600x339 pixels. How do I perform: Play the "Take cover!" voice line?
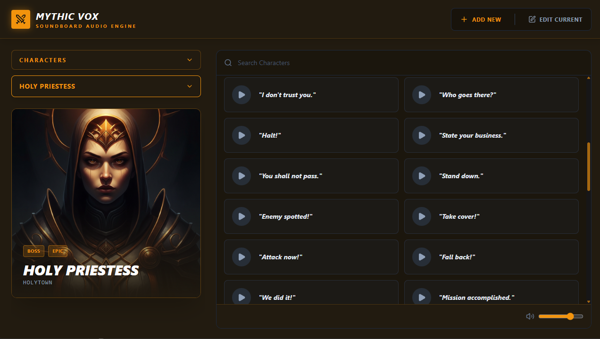tap(422, 216)
